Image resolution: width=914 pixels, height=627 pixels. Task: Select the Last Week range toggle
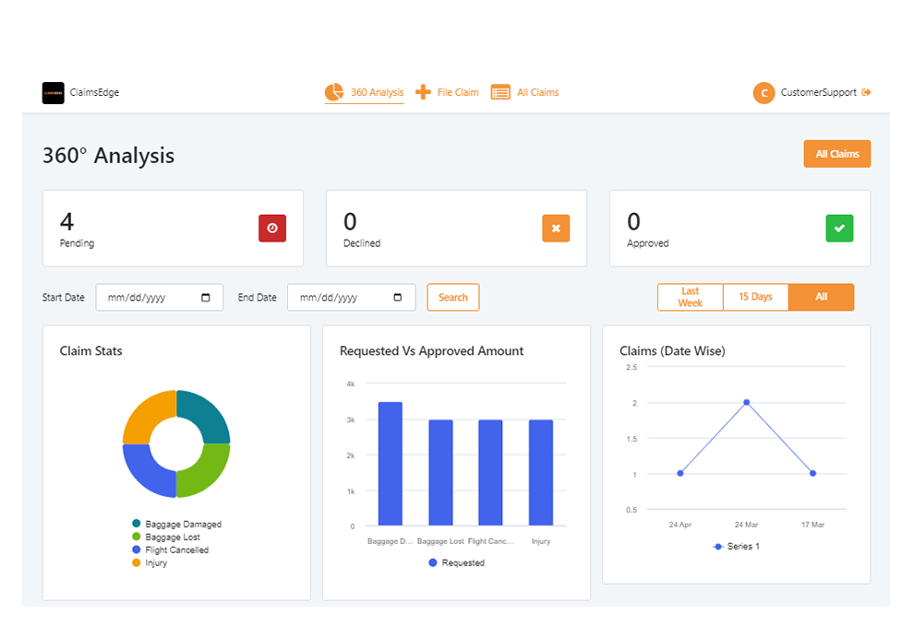coord(691,297)
